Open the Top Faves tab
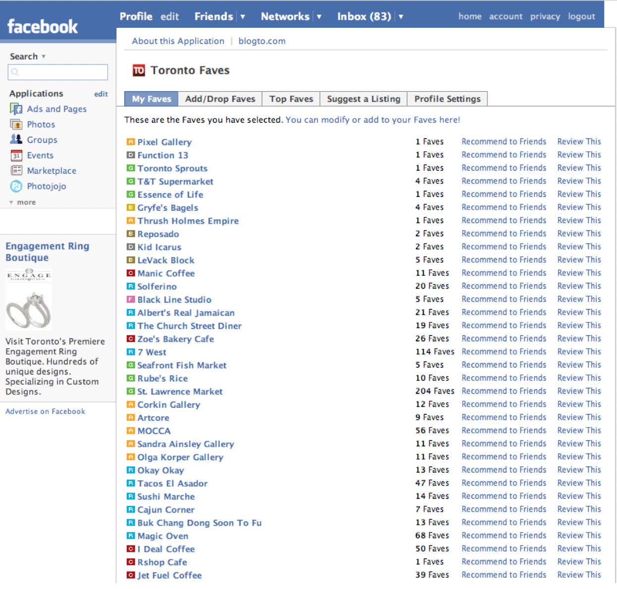Image resolution: width=617 pixels, height=589 pixels. 291,99
